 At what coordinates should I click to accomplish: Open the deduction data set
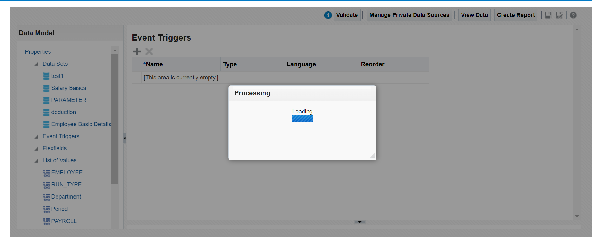63,112
